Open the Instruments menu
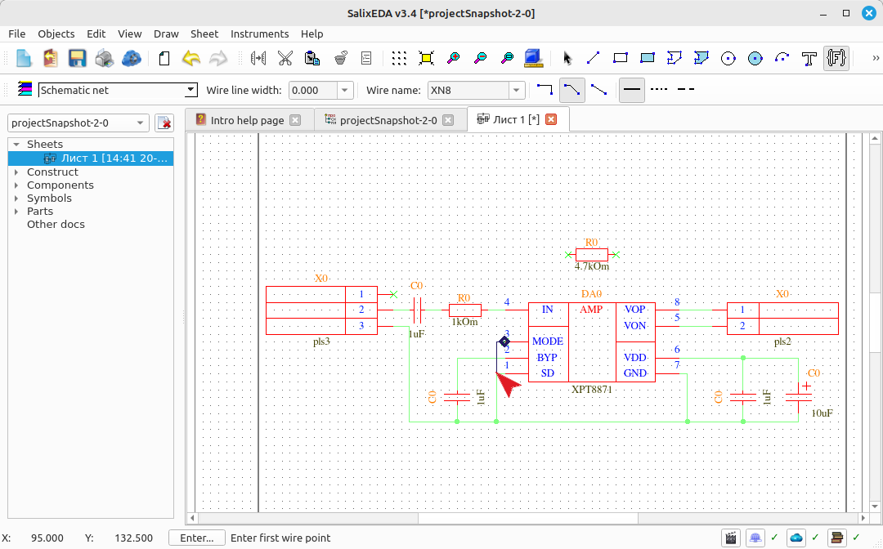 (260, 33)
